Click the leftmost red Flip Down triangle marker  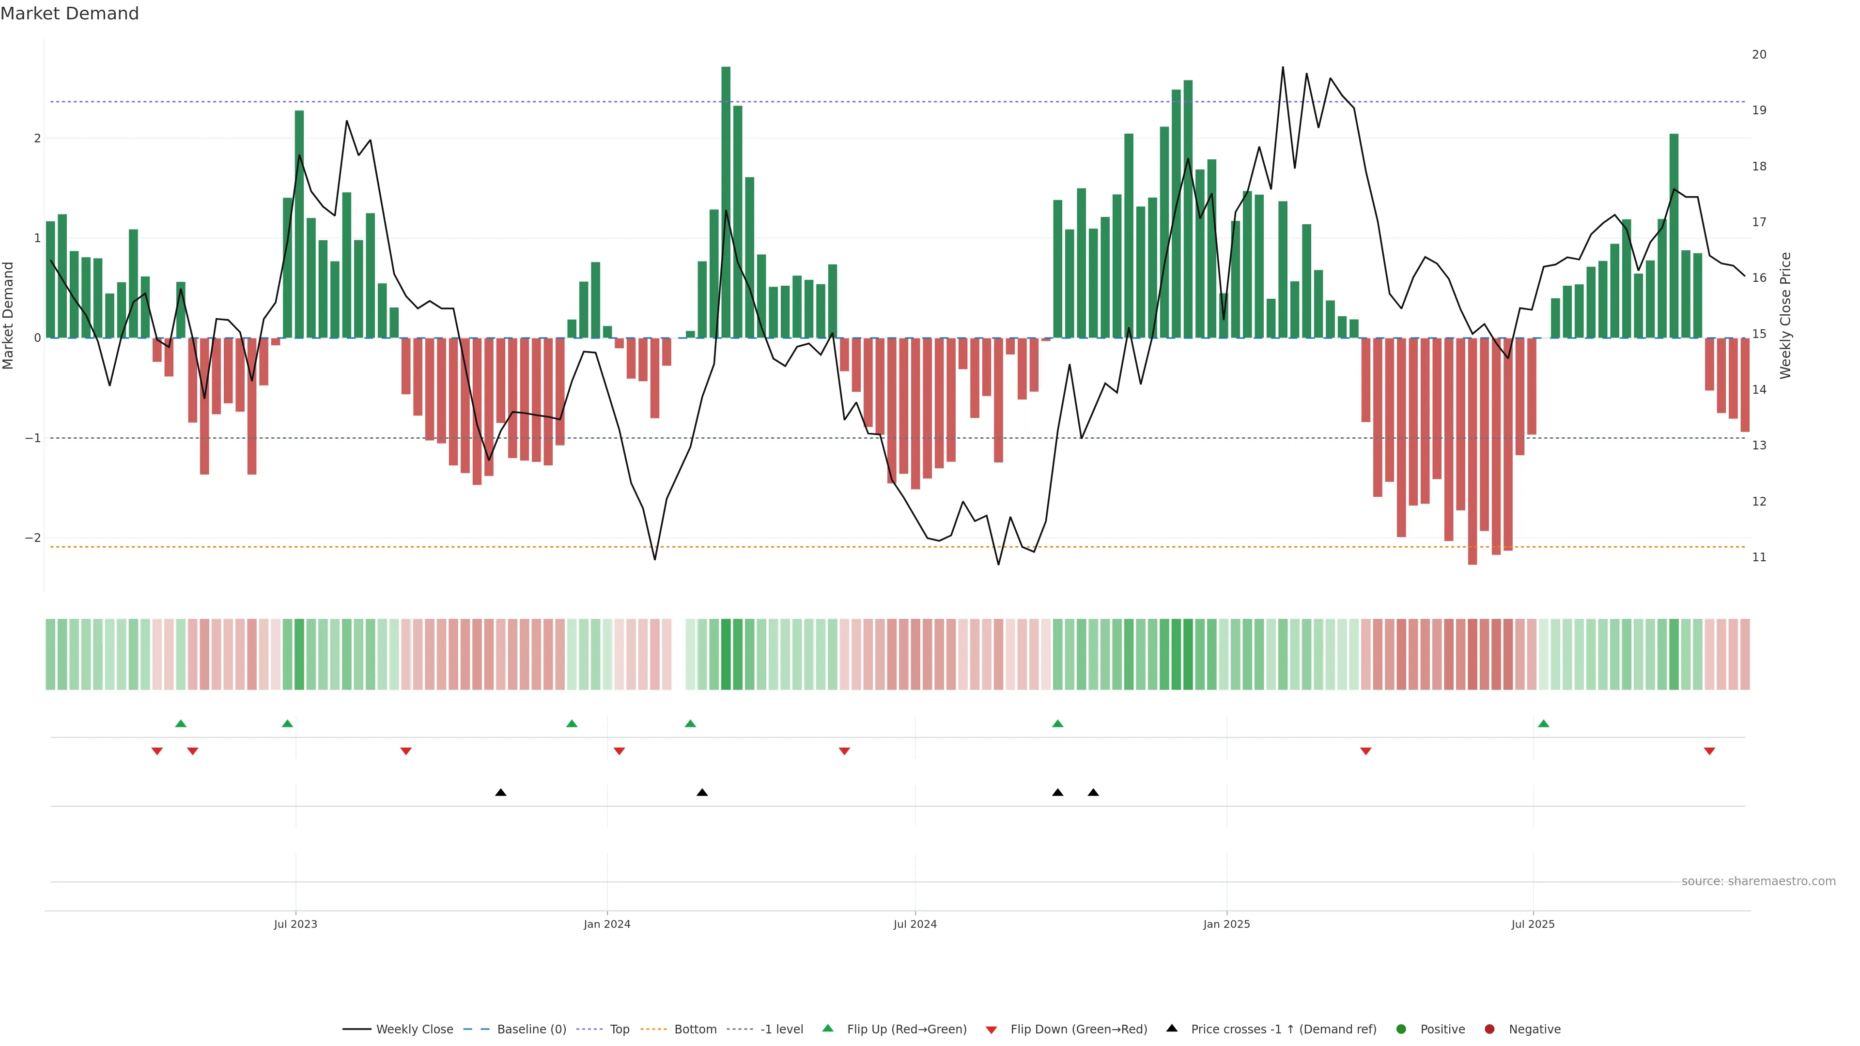[156, 752]
